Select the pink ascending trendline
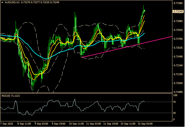 [x=121, y=48]
